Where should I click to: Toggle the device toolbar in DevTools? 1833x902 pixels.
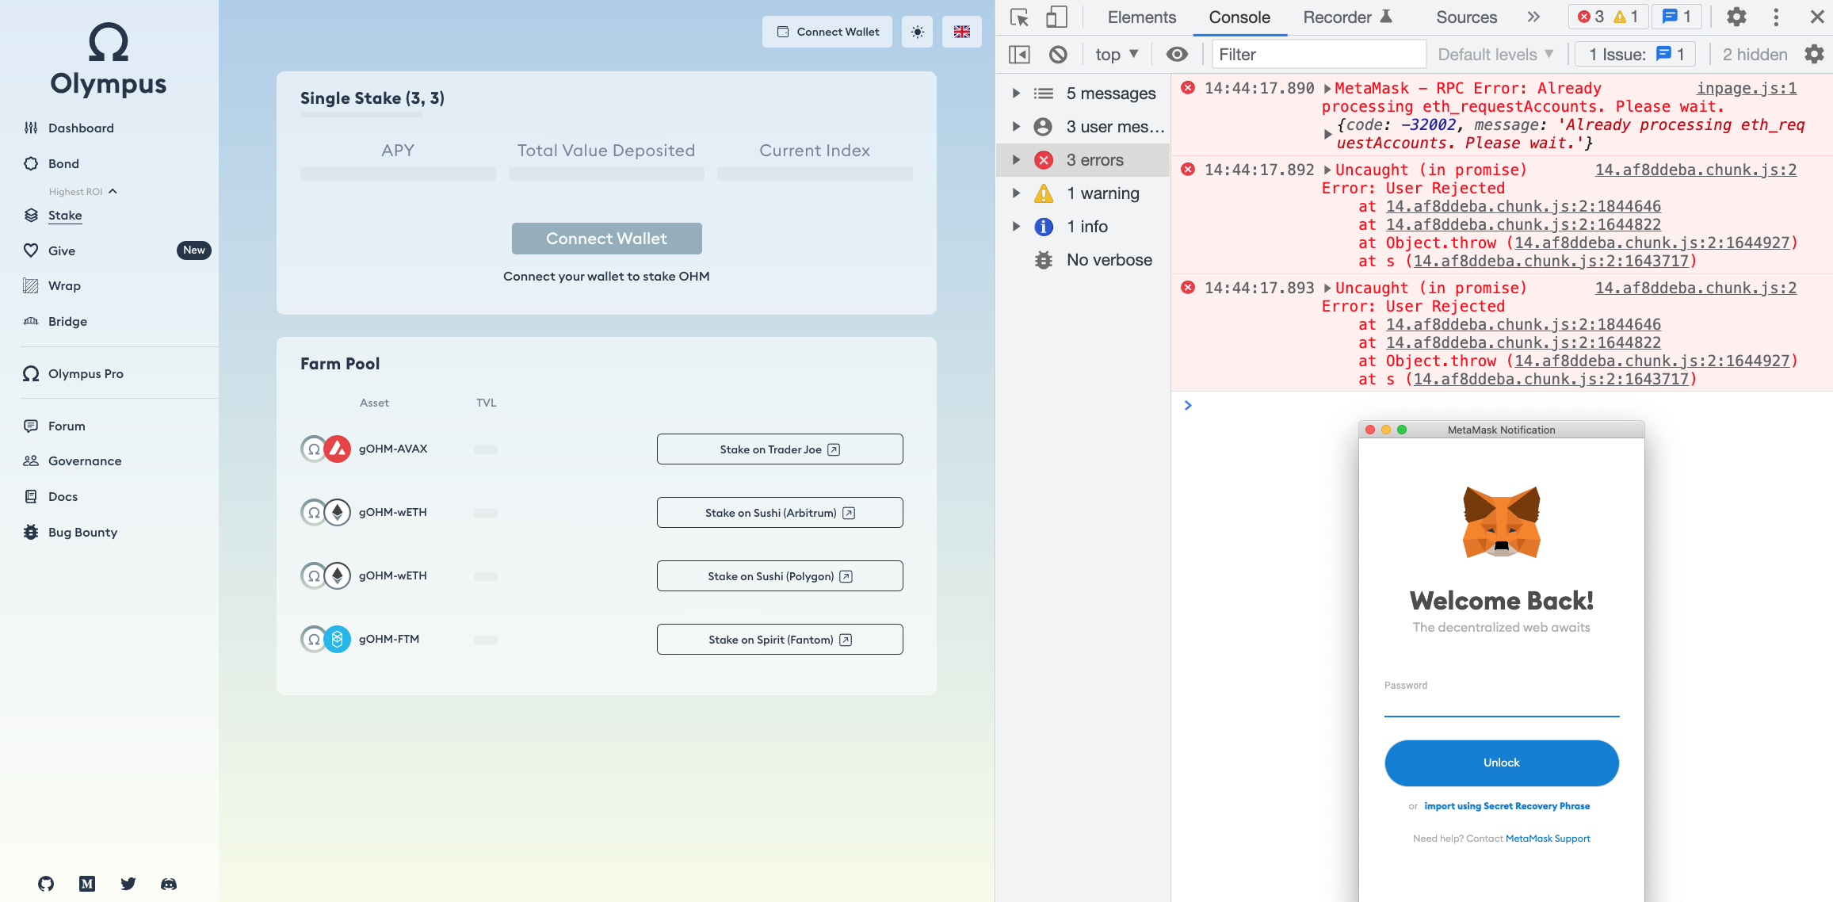click(1056, 17)
